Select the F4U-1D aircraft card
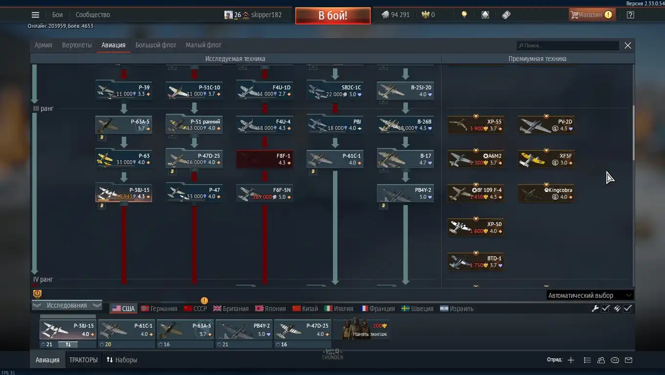Image resolution: width=665 pixels, height=375 pixels. pos(265,90)
